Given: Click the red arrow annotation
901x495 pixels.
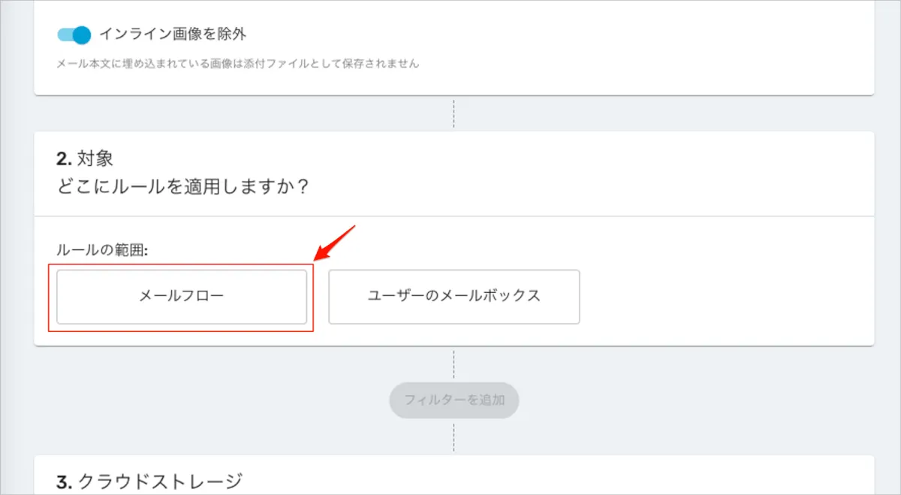Looking at the screenshot, I should coord(334,242).
